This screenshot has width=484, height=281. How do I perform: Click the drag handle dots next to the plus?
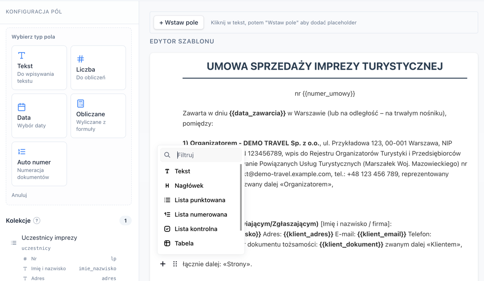pos(175,264)
